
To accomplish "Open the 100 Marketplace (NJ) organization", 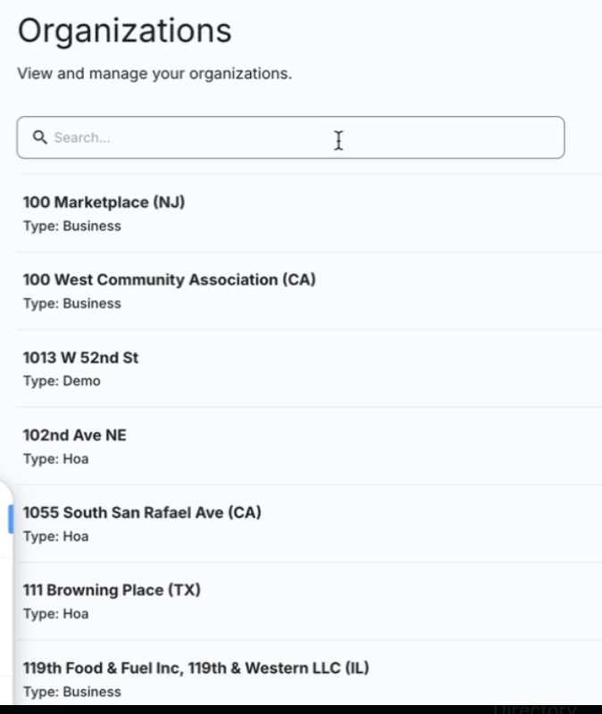I will (x=104, y=203).
